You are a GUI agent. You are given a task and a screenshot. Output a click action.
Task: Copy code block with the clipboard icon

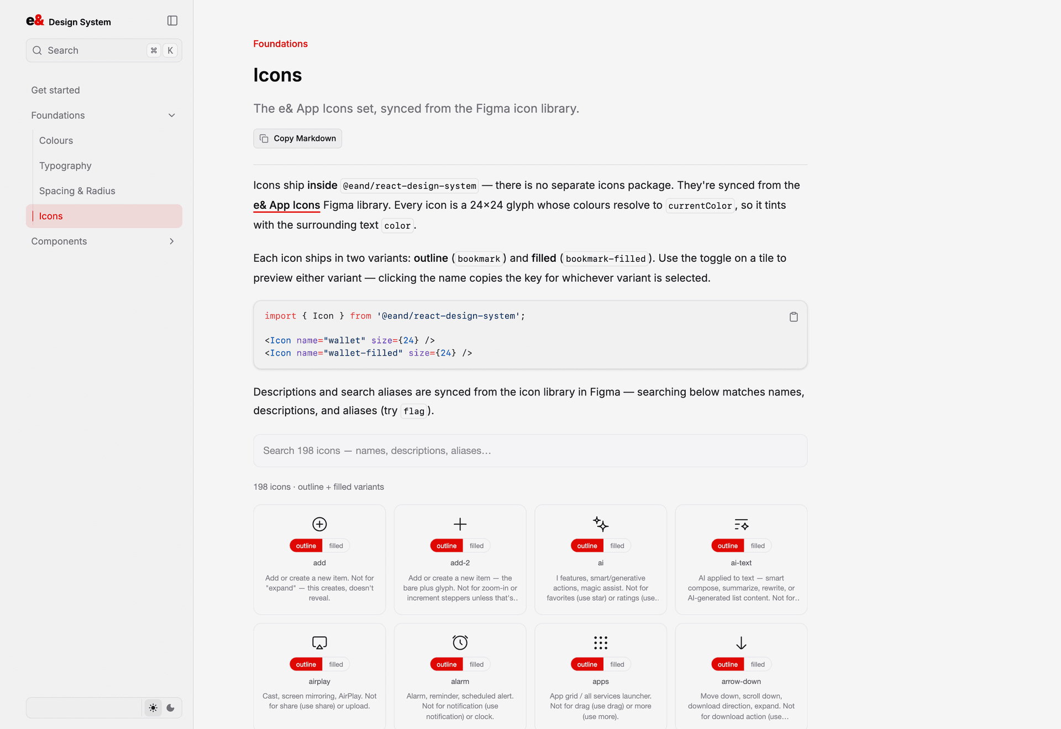(x=794, y=316)
